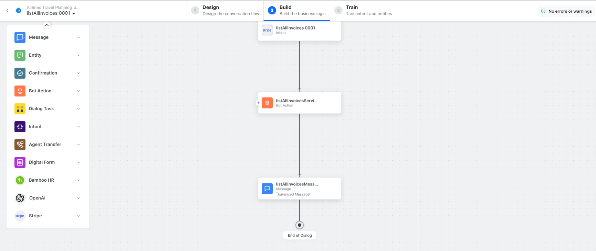Switch to the Design tab
The height and width of the screenshot is (251, 596).
pos(225,10)
